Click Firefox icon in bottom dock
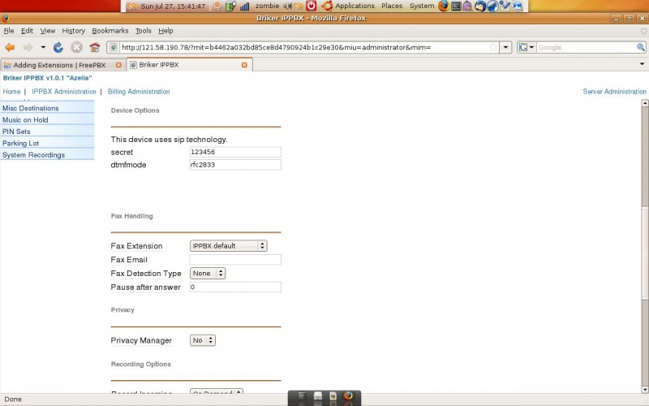The height and width of the screenshot is (406, 649). tap(348, 395)
